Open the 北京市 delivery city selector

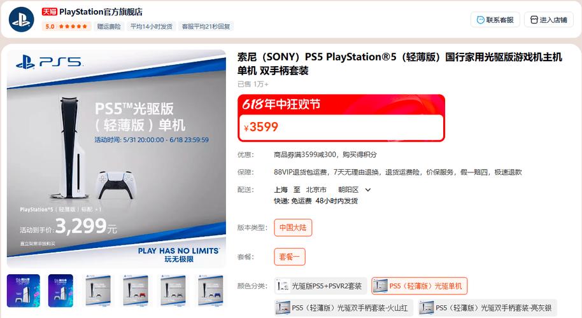pos(316,190)
